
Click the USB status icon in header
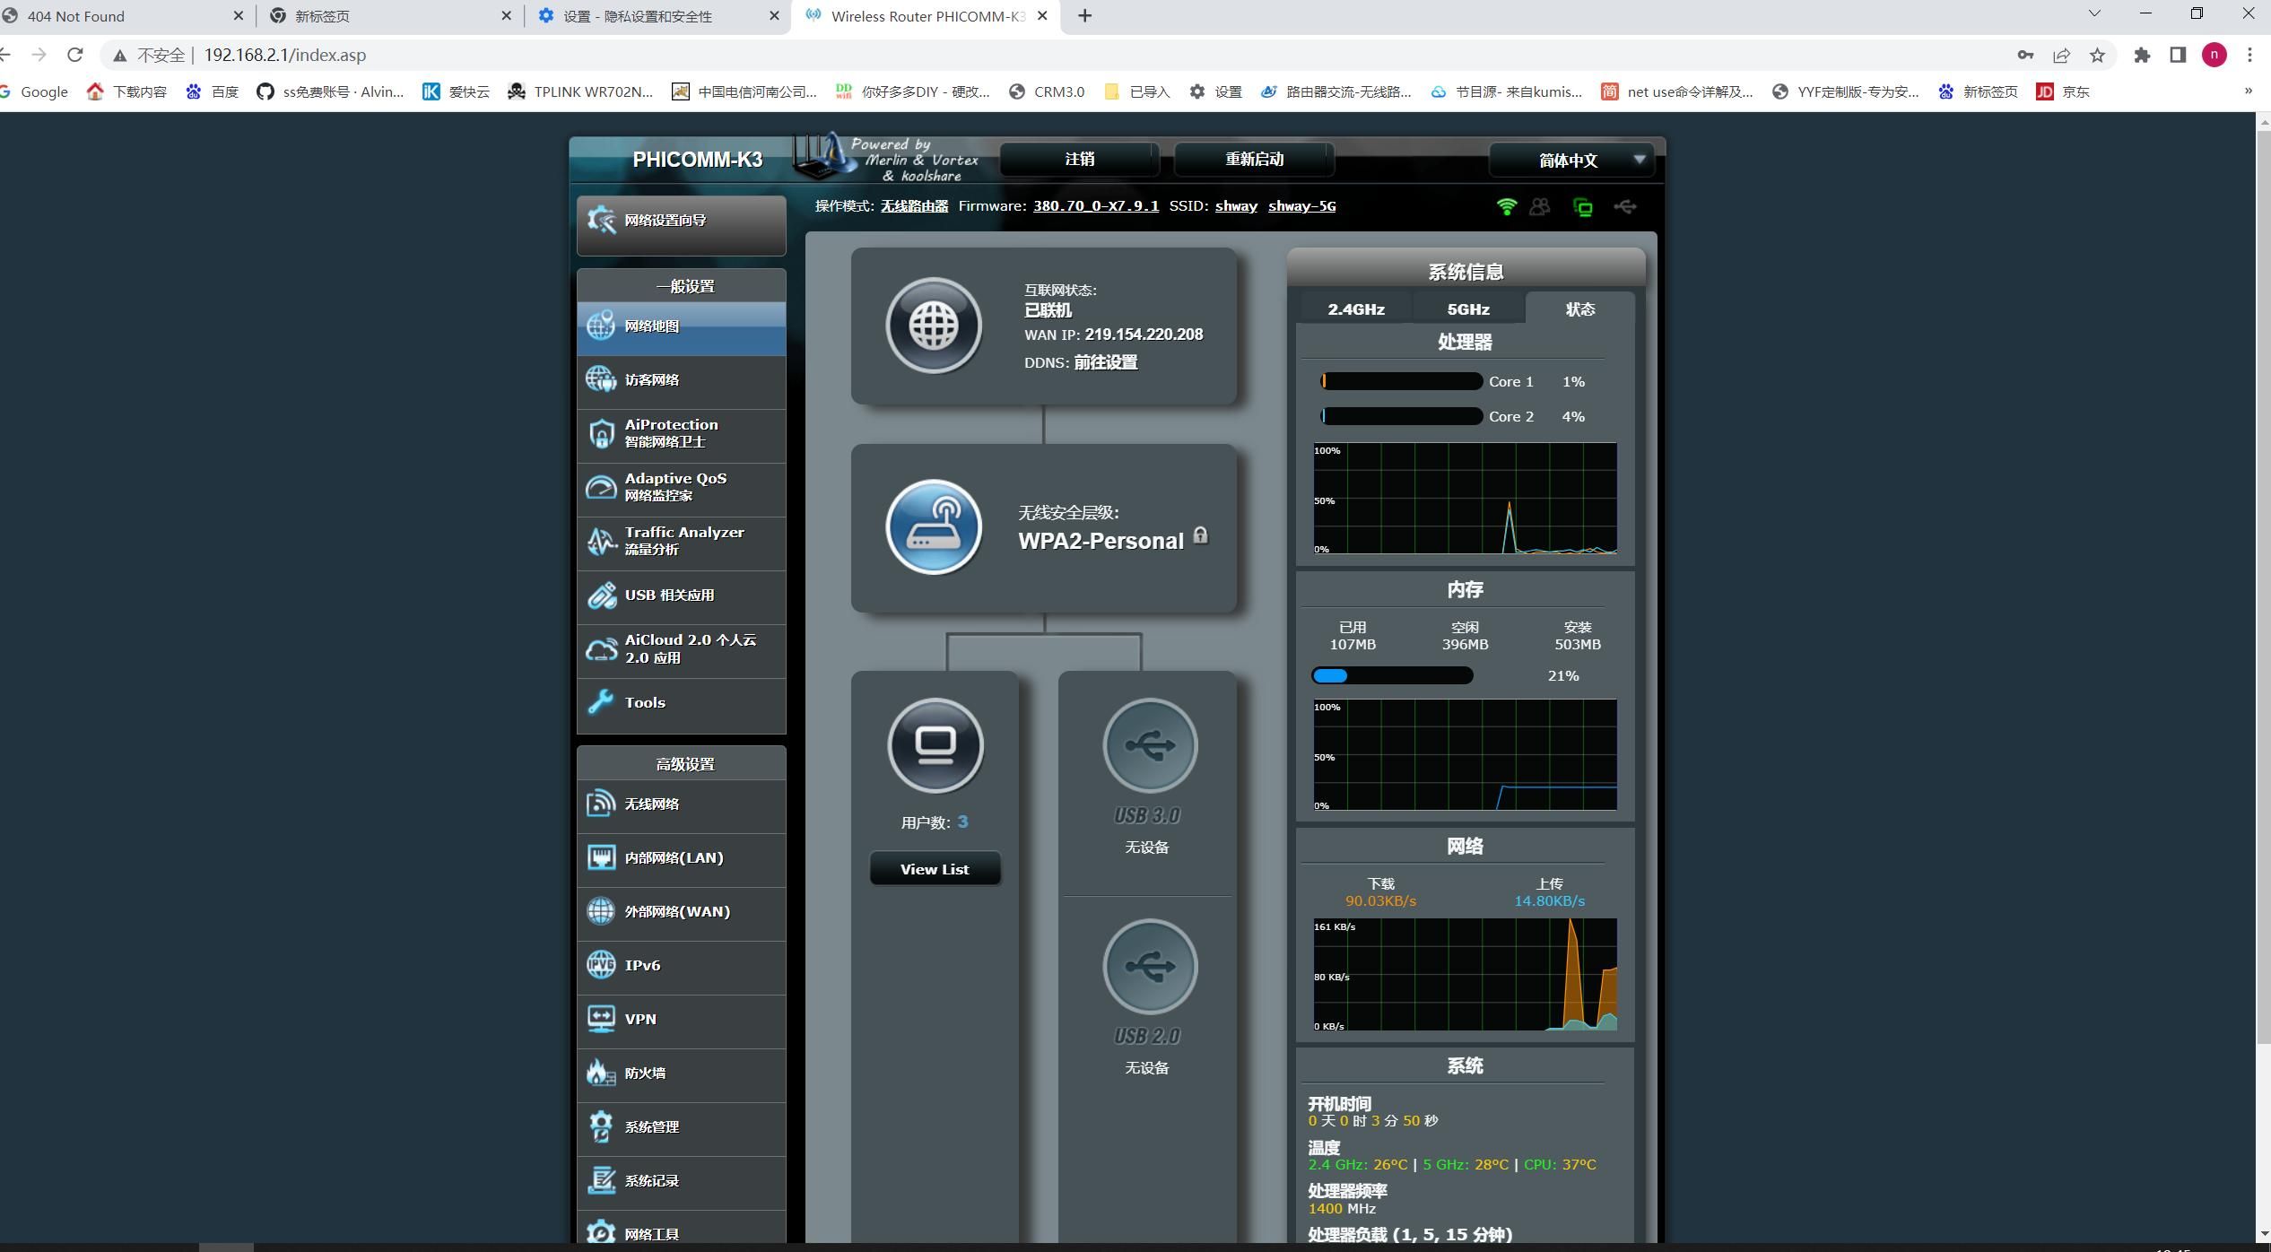(1625, 207)
